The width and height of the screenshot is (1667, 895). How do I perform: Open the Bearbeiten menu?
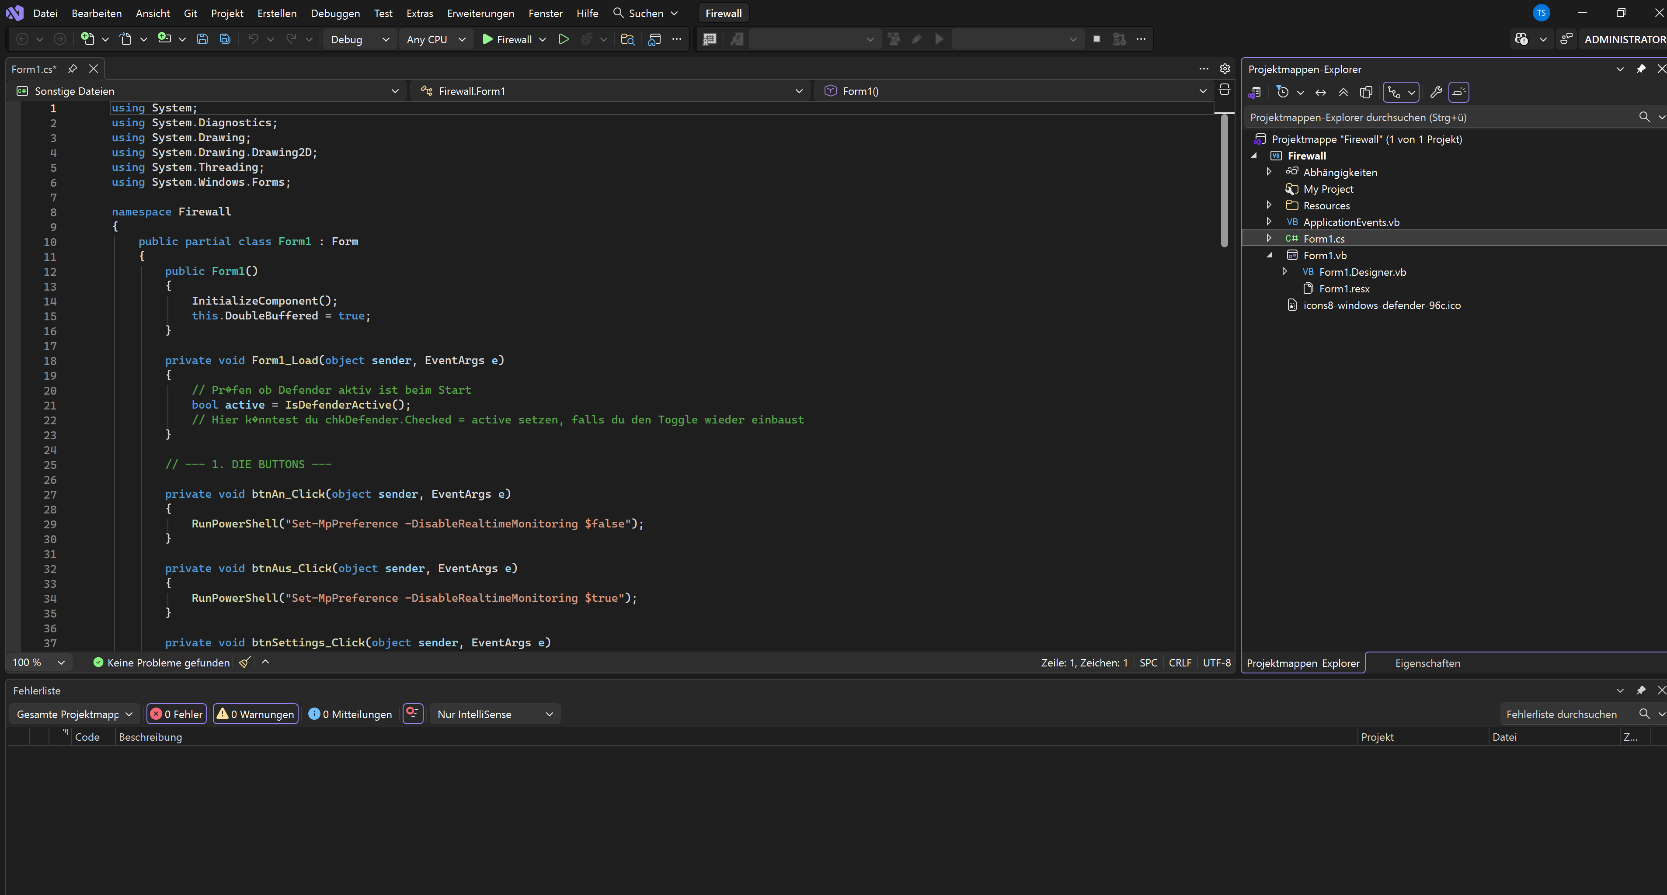(x=97, y=13)
